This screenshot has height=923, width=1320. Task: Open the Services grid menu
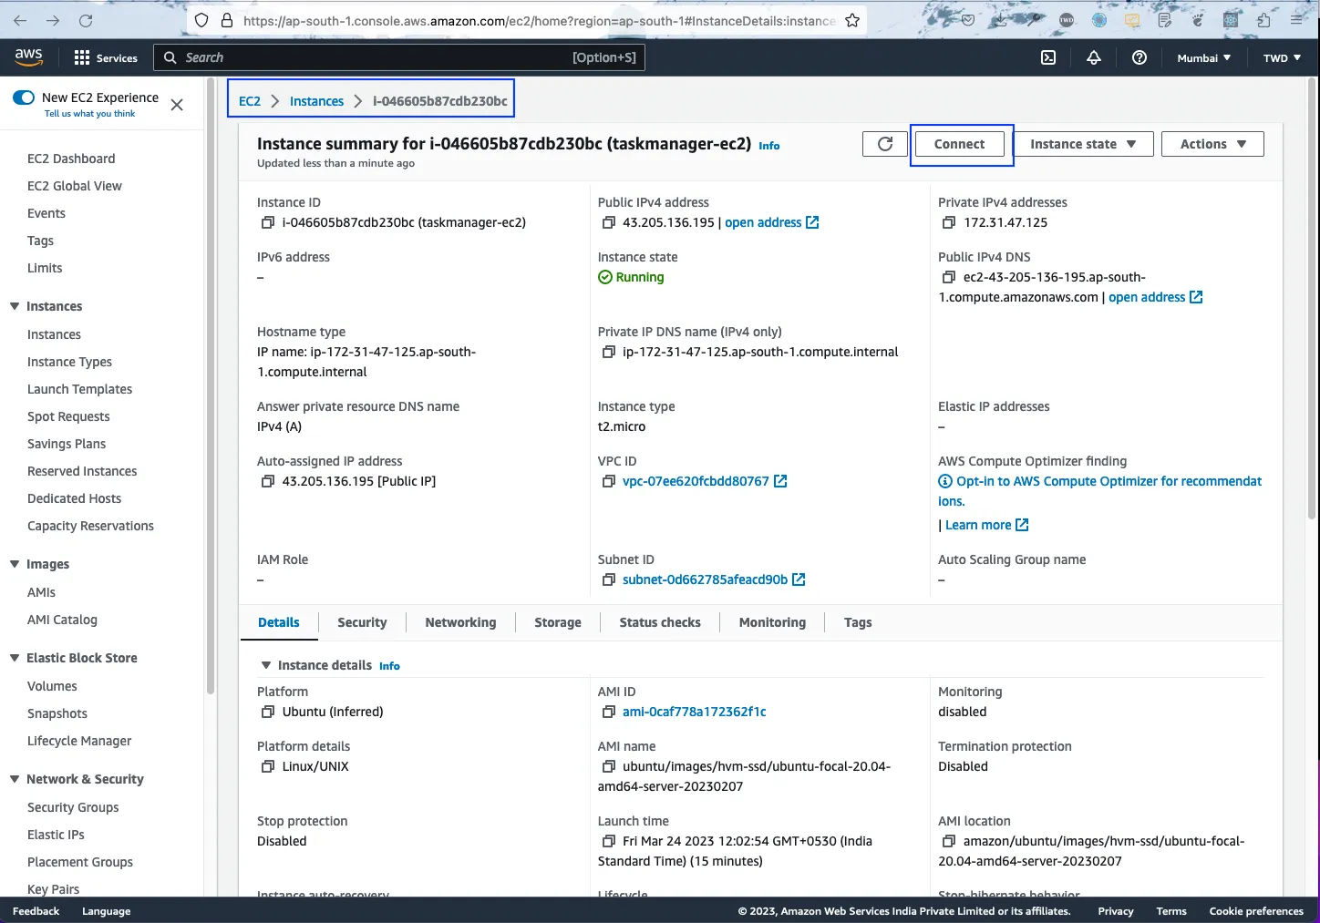(x=106, y=57)
